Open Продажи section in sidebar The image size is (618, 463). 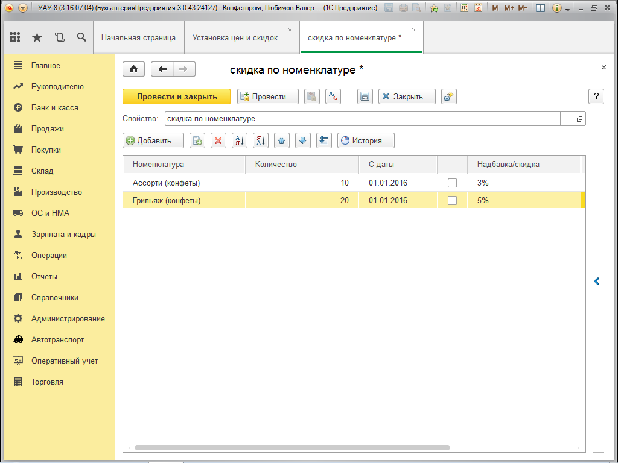click(x=47, y=128)
